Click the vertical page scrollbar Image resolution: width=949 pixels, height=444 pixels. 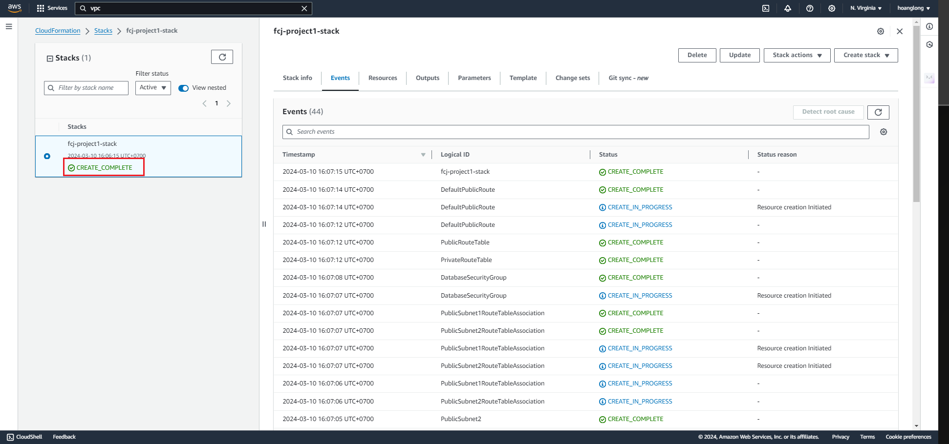tap(916, 112)
